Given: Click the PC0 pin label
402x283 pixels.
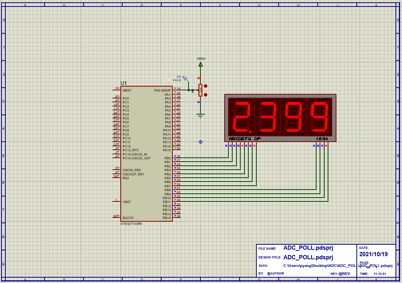Looking at the screenshot, I should pyautogui.click(x=126, y=98).
